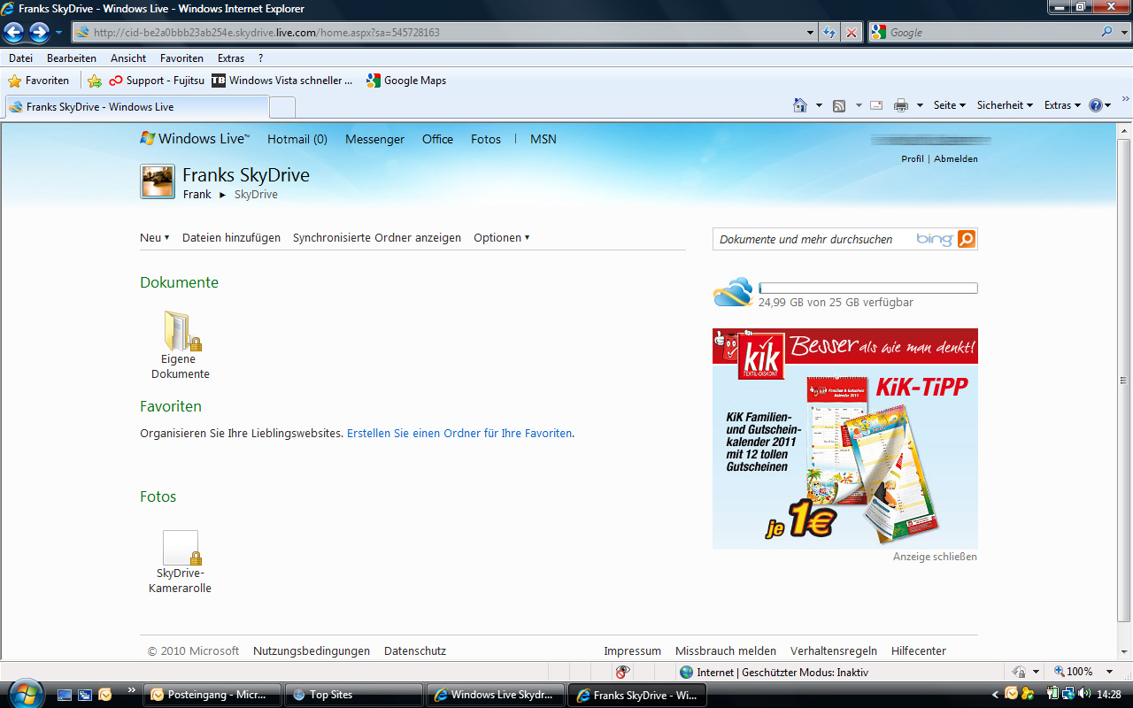The height and width of the screenshot is (708, 1133).
Task: Open the ? help menu
Action: point(260,58)
